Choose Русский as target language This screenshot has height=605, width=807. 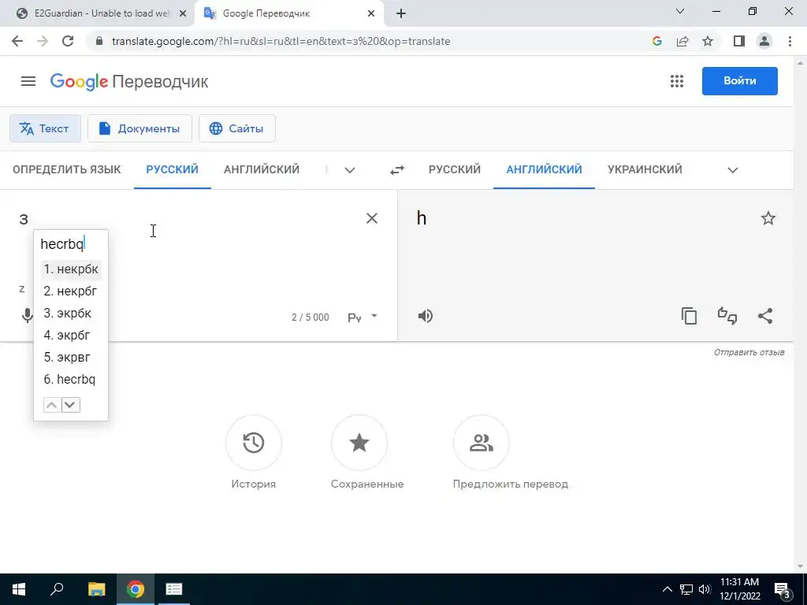click(455, 169)
